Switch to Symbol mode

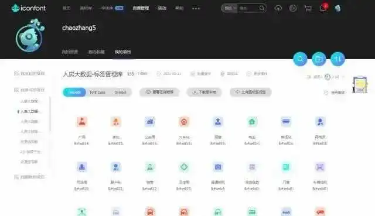(x=120, y=92)
